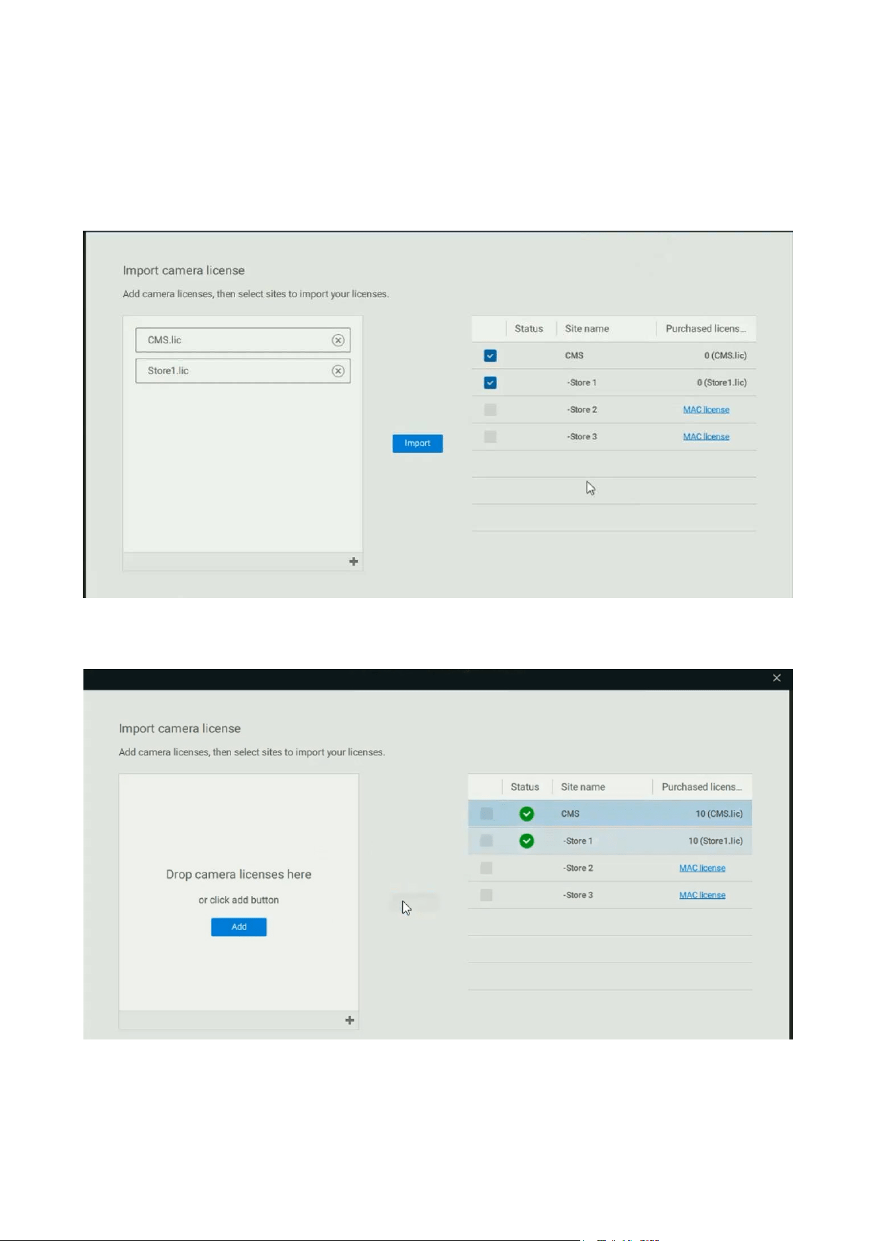Click the greyed-out button beside Add panel

click(x=415, y=902)
